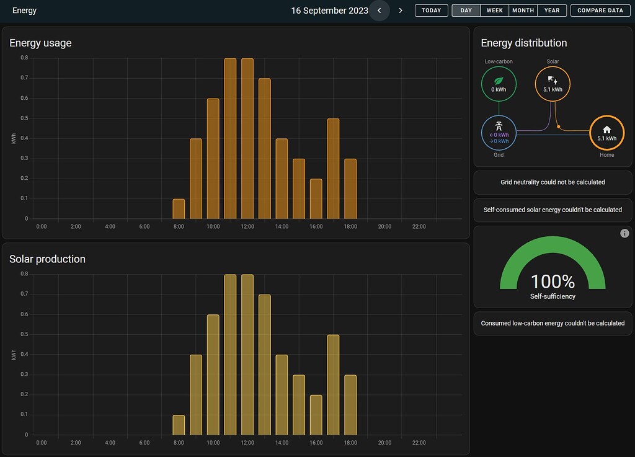The height and width of the screenshot is (457, 635).
Task: Go to the next day arrow
Action: click(x=401, y=11)
